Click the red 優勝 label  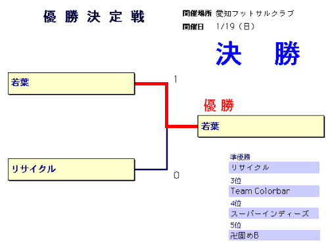click(219, 105)
